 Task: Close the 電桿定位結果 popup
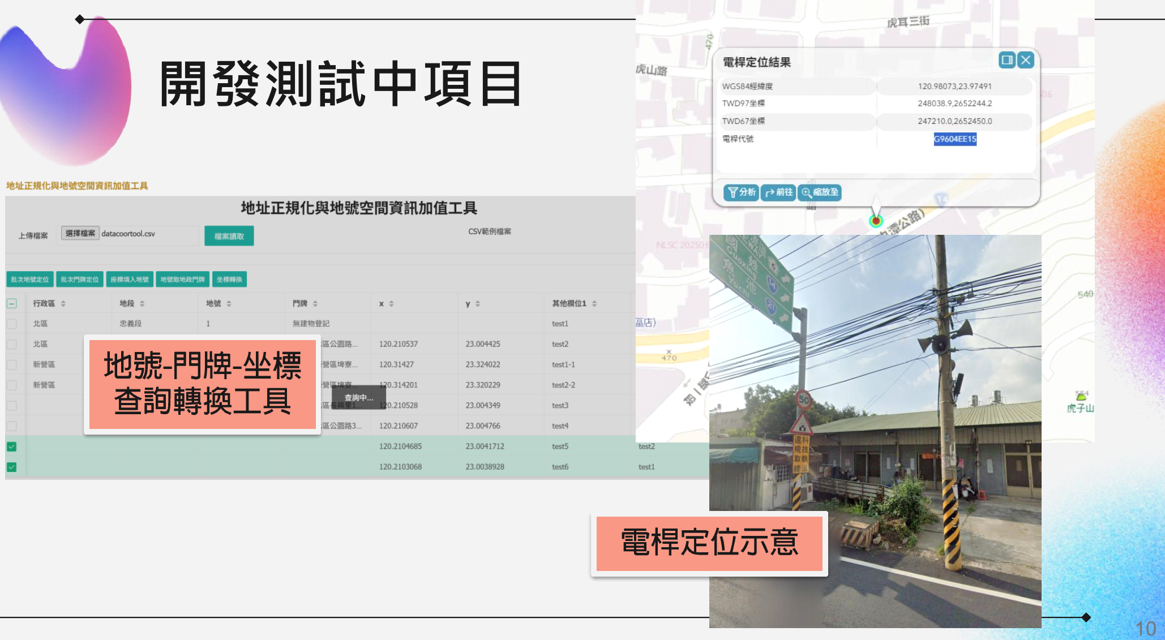[1026, 60]
